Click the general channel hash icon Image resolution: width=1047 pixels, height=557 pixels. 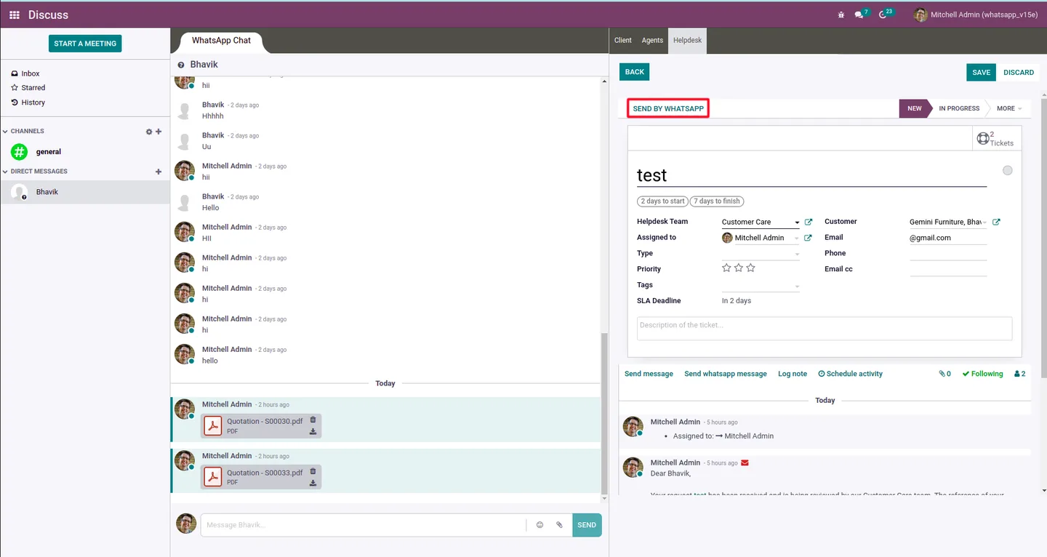pos(19,152)
